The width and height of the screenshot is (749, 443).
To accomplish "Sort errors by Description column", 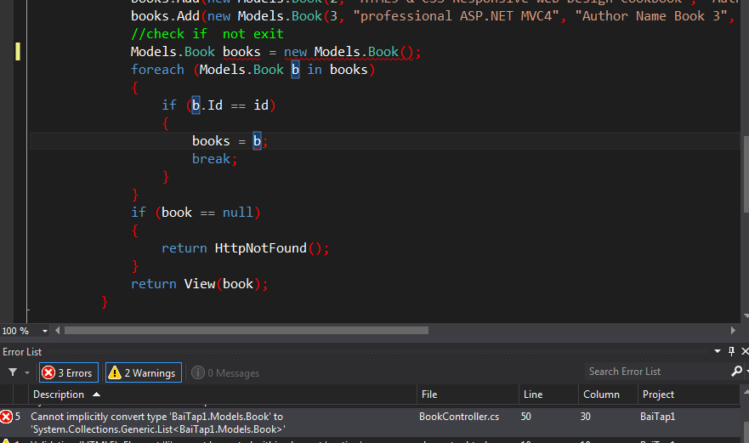I will pyautogui.click(x=58, y=395).
